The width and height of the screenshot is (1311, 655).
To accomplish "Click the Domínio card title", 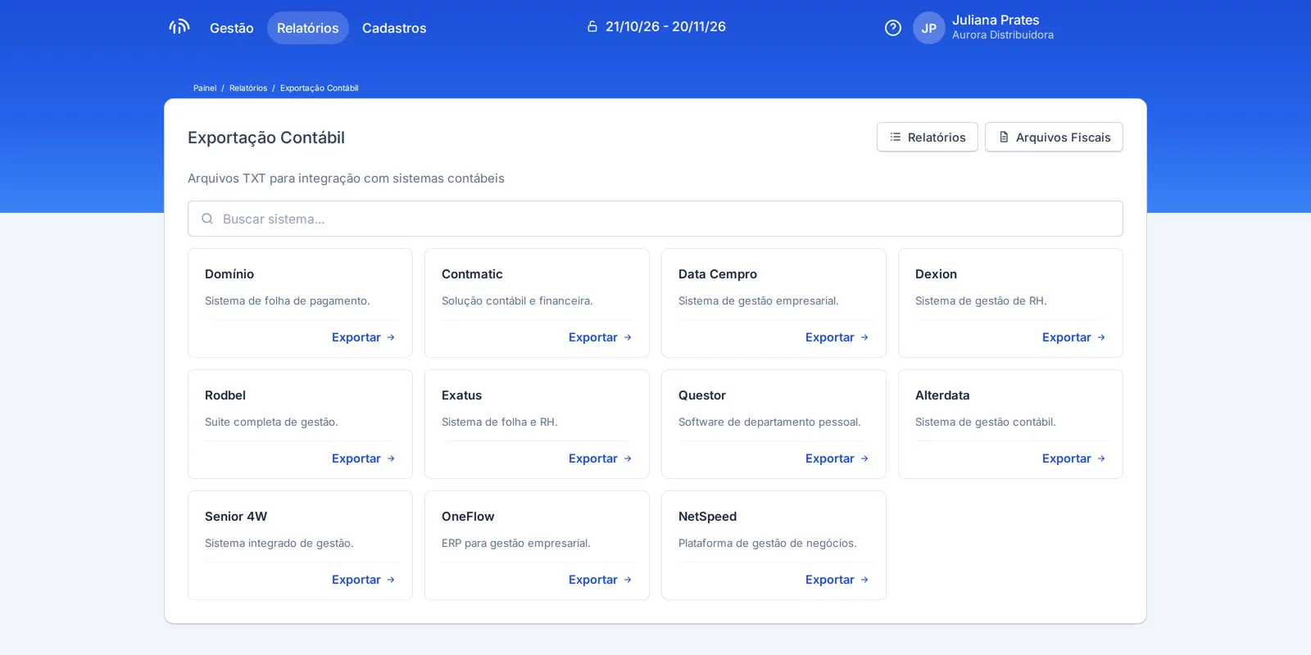I will 229,274.
